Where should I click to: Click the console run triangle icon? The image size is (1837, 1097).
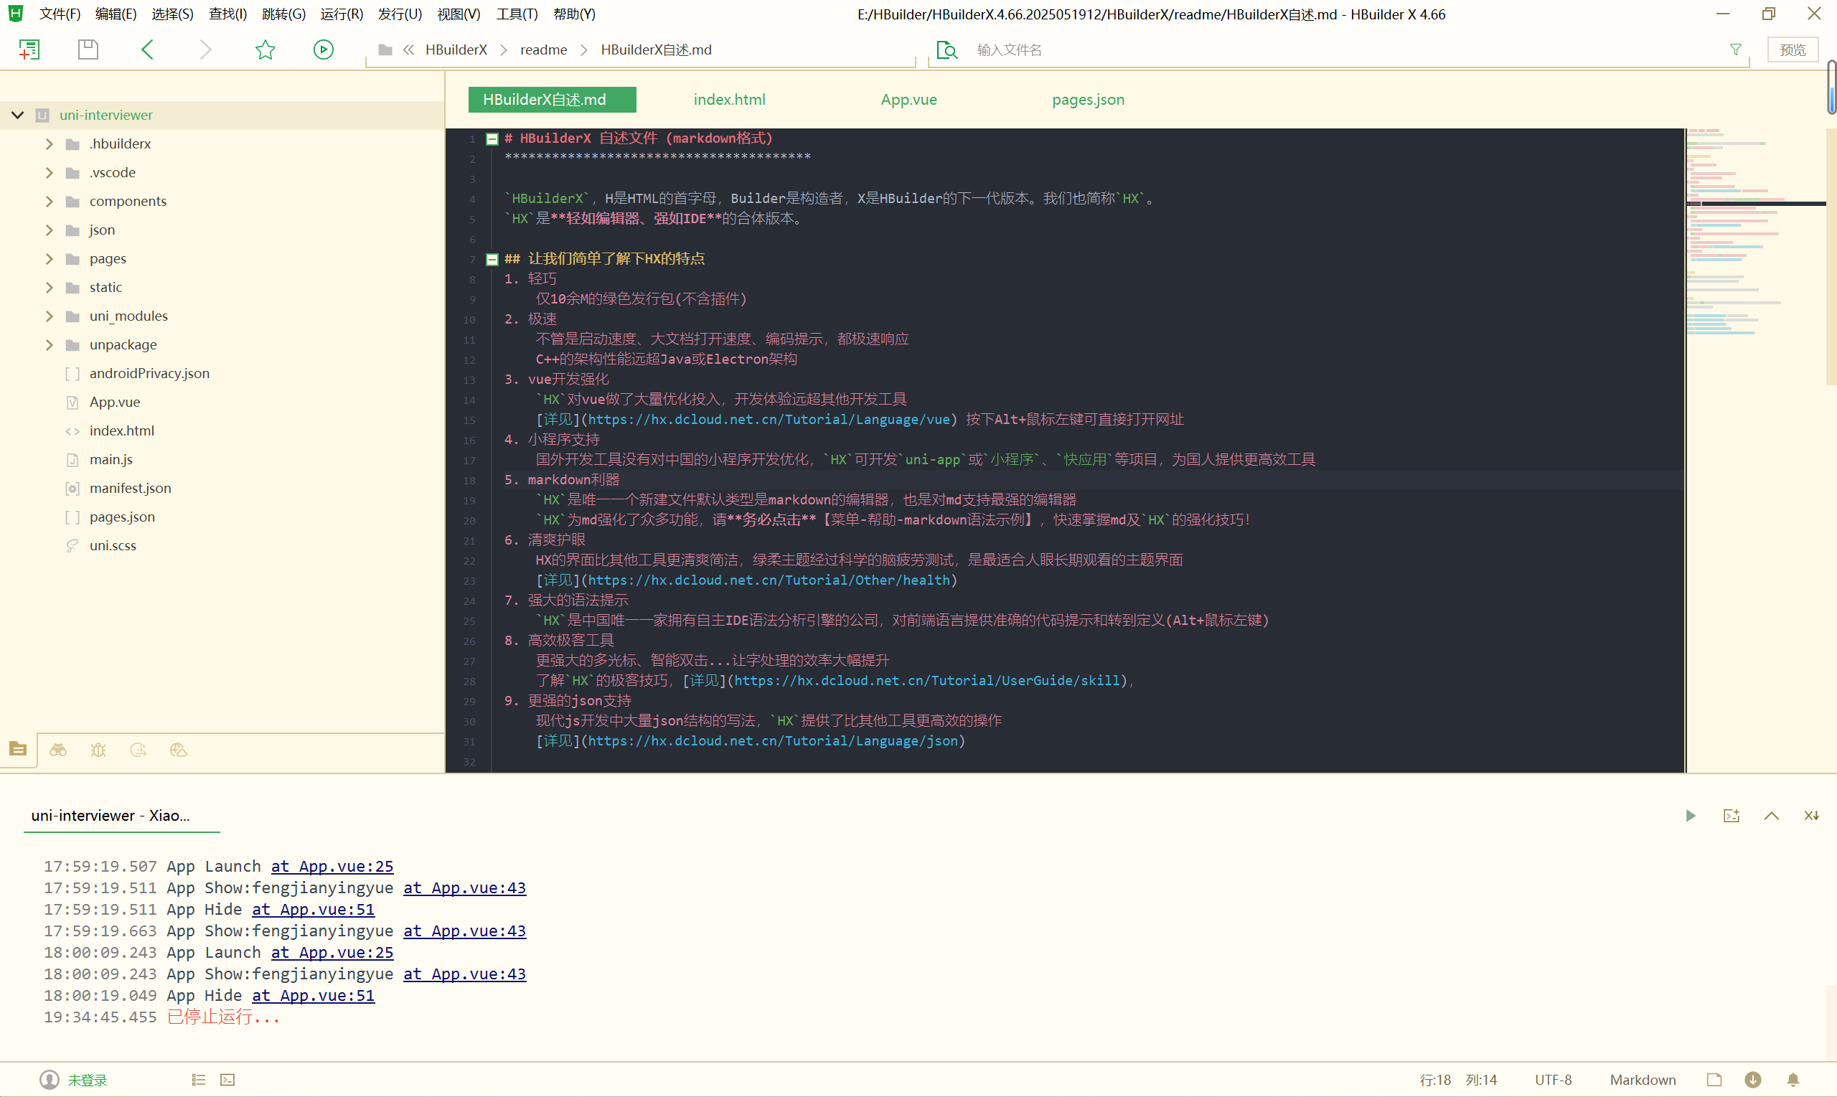tap(1691, 815)
